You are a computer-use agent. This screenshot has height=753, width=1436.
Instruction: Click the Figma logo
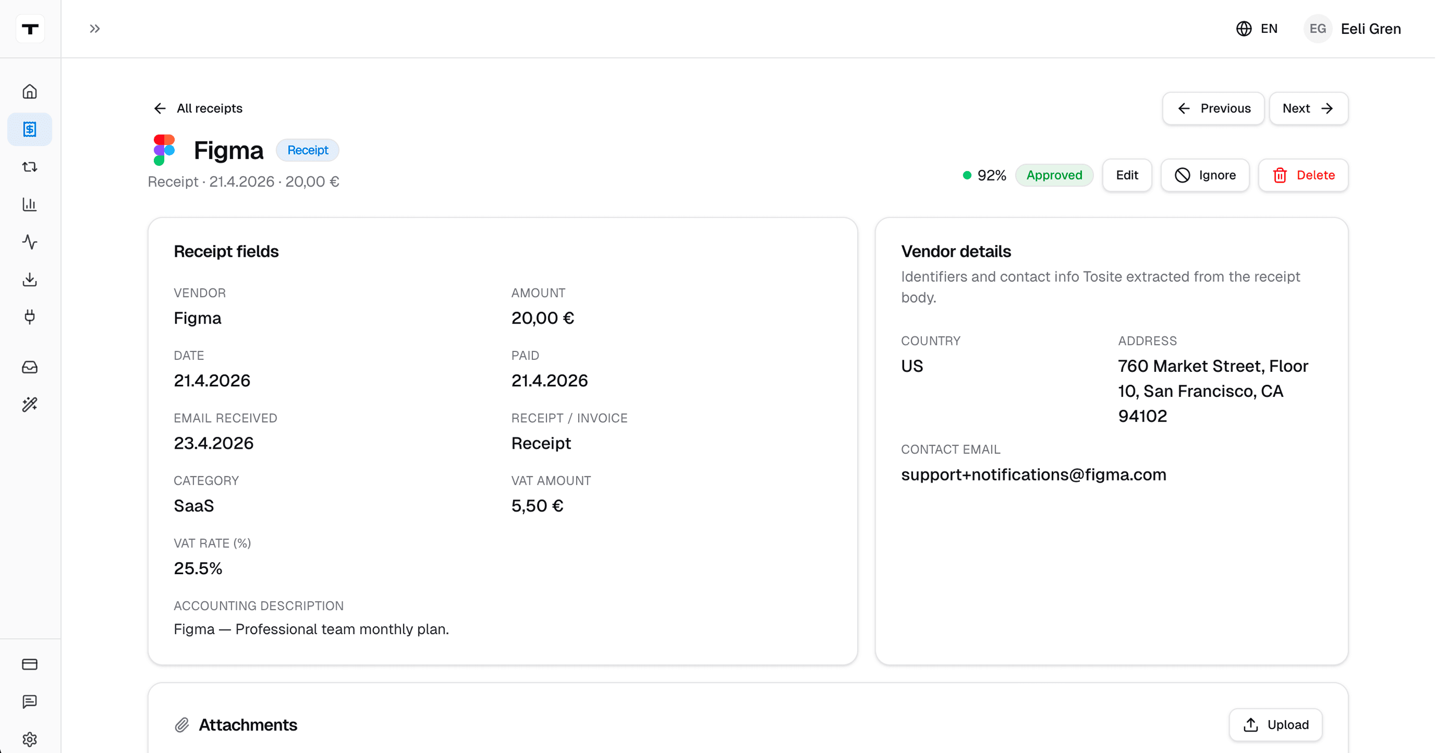click(164, 150)
